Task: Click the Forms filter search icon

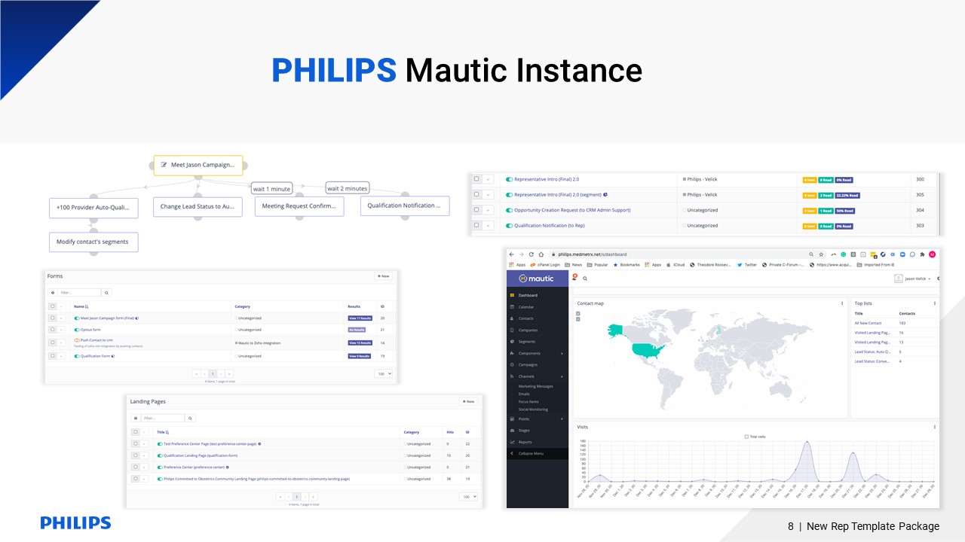Action: pyautogui.click(x=107, y=292)
